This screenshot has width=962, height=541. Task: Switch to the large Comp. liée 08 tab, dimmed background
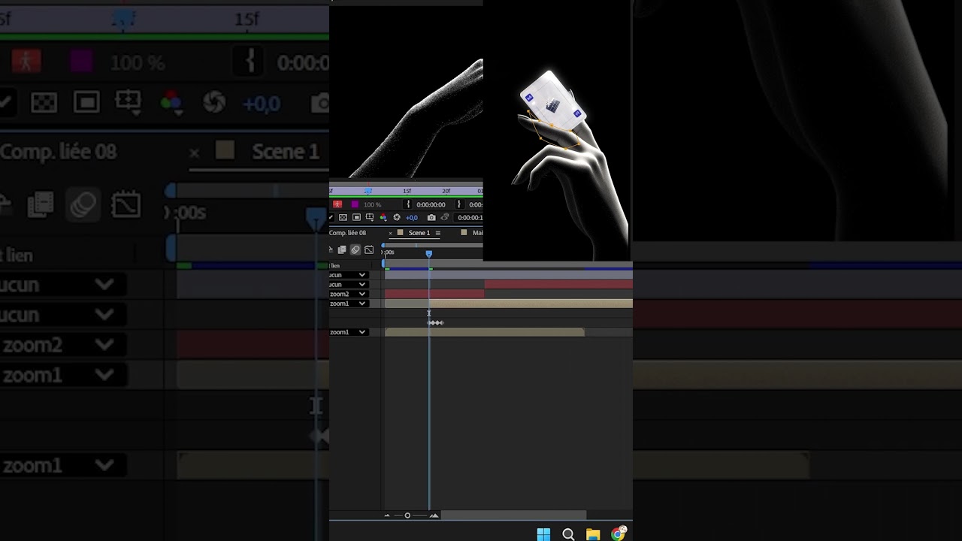click(x=59, y=152)
